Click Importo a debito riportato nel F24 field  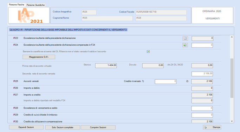pyautogui.click(x=202, y=101)
